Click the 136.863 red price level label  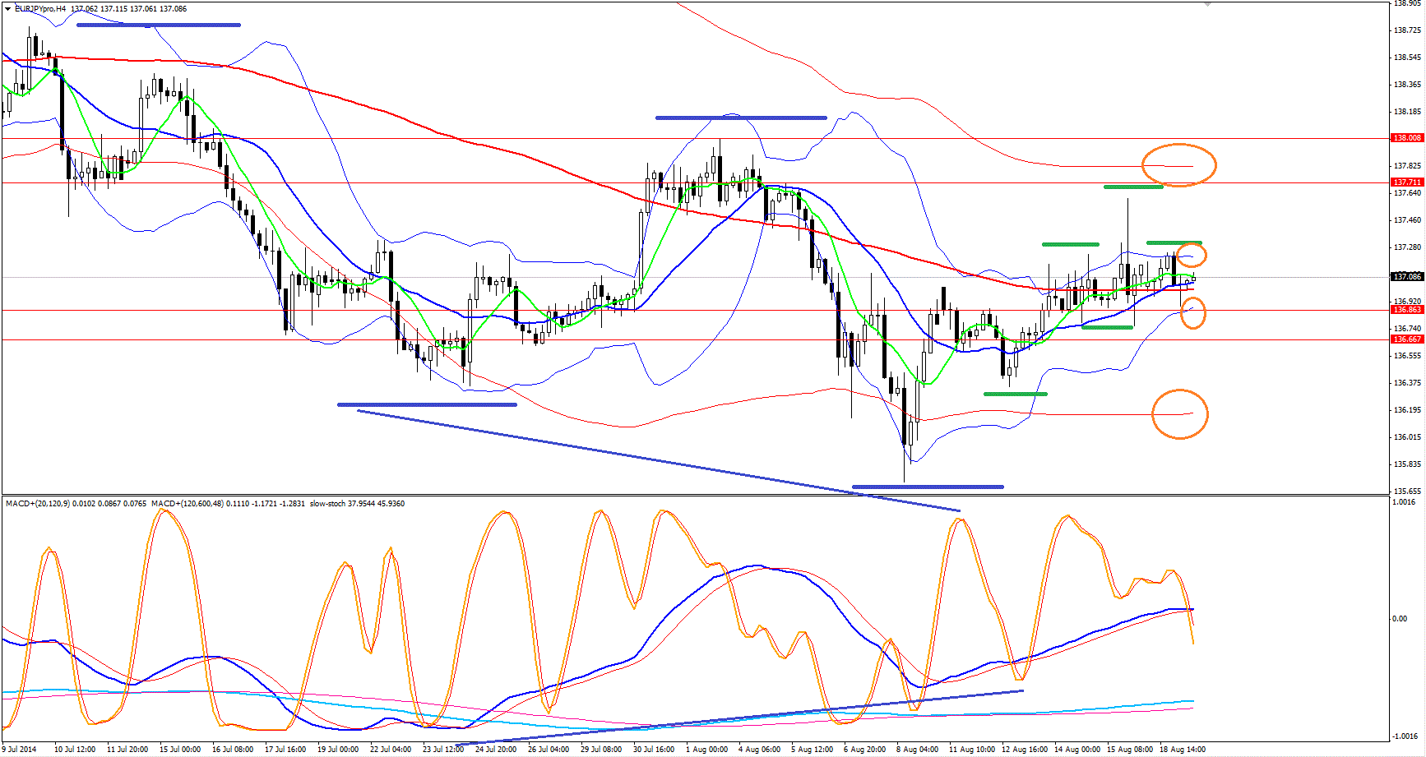pos(1406,310)
